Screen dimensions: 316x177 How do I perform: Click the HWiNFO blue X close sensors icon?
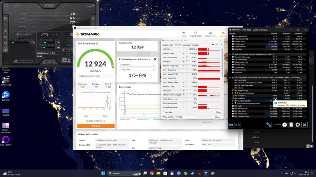point(305,125)
